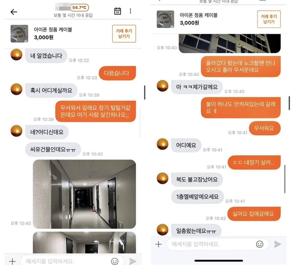Open left 아이폰 정품 케이블 product thumbnail
Screen dimensions: 291x265
coord(19,34)
